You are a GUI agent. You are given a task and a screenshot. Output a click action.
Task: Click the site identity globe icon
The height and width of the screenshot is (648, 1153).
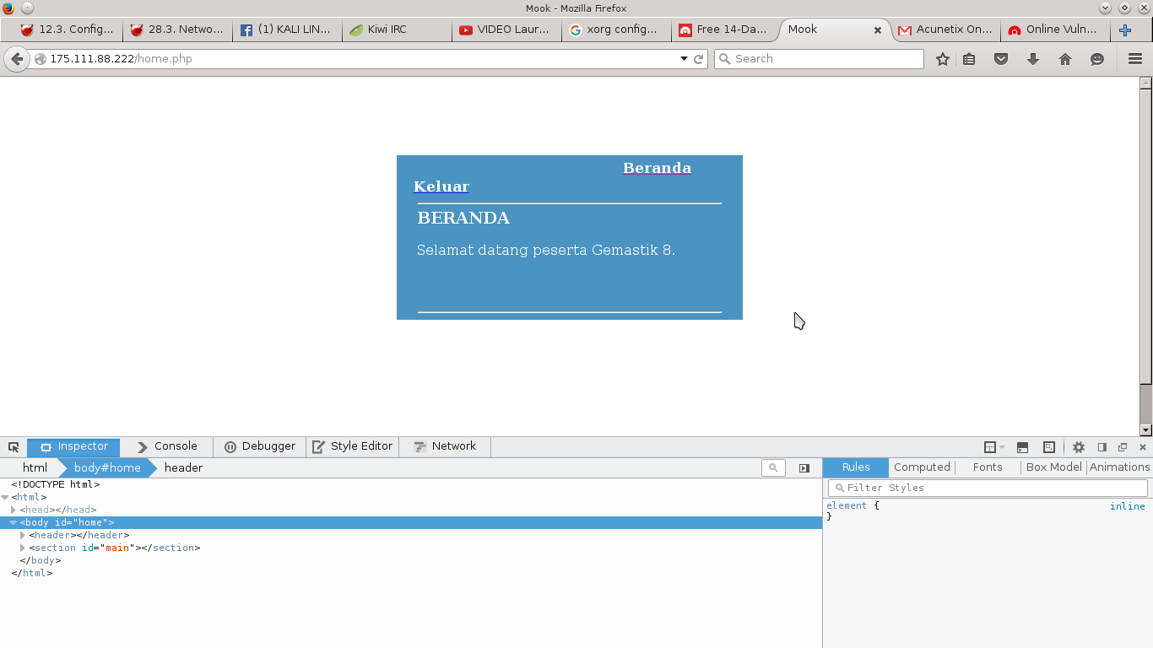[x=40, y=59]
